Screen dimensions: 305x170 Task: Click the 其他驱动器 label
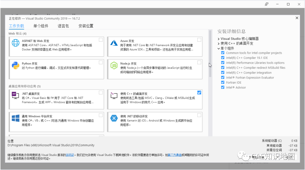pyautogui.click(x=274, y=146)
